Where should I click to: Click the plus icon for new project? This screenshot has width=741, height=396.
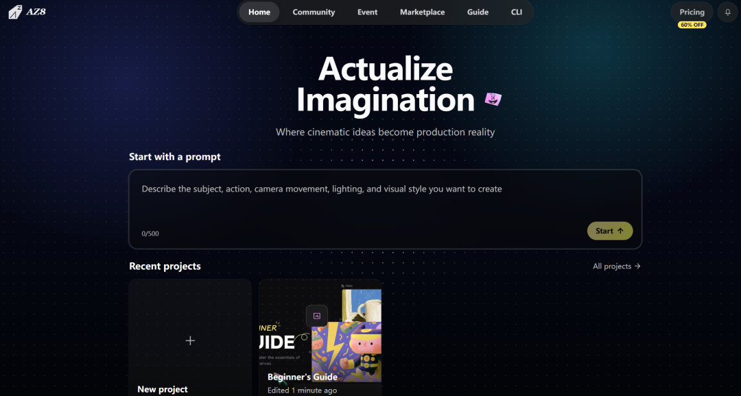click(190, 340)
